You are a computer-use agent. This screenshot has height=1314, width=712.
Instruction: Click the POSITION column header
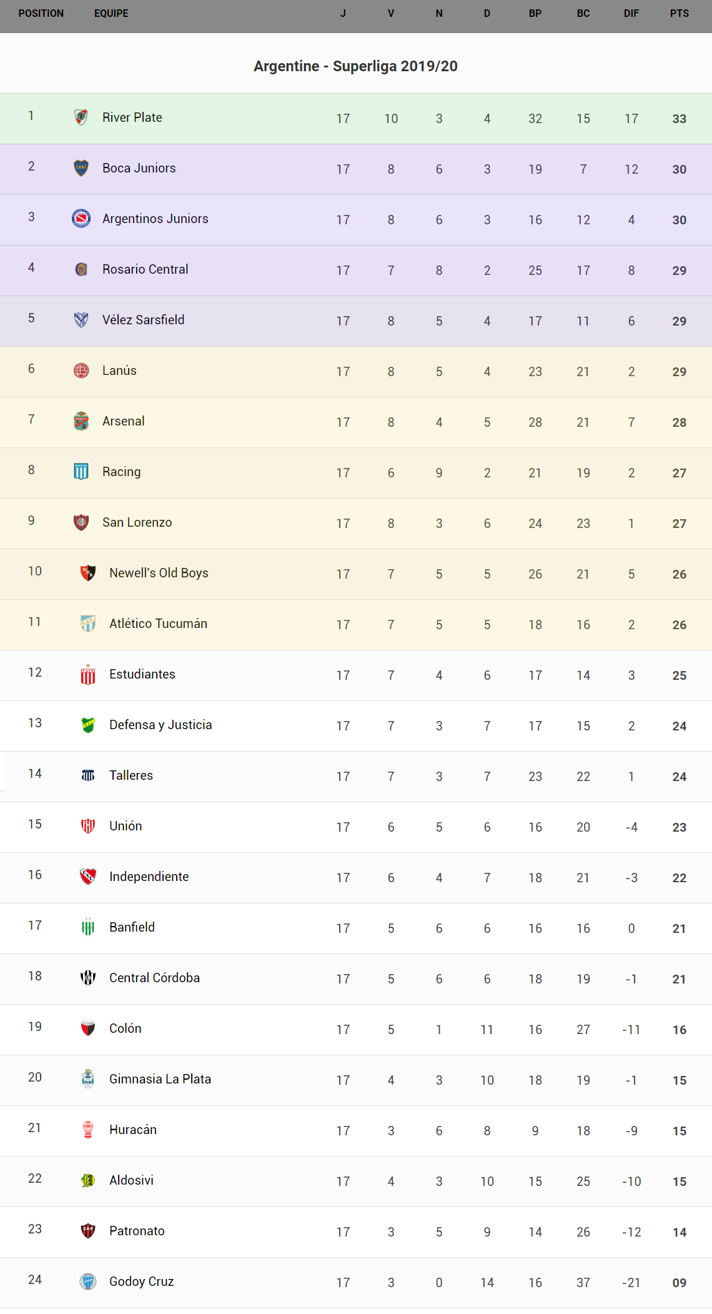41,14
